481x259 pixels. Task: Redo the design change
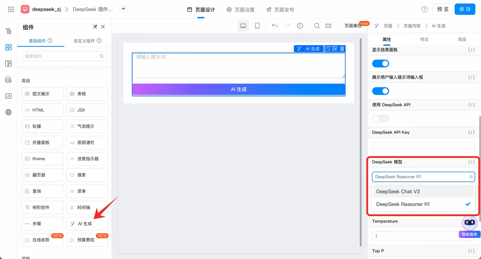point(287,26)
